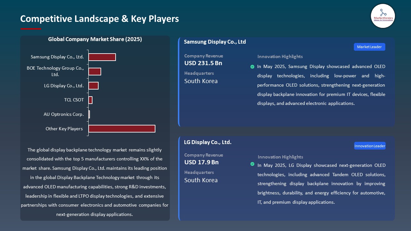Image resolution: width=411 pixels, height=231 pixels.
Task: Click the green checkmark beside Samsung innovation highlights
Action: [252, 67]
